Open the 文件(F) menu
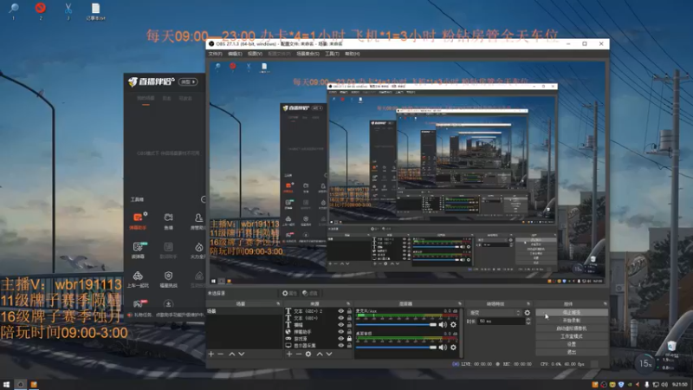Image resolution: width=693 pixels, height=390 pixels. pyautogui.click(x=215, y=54)
